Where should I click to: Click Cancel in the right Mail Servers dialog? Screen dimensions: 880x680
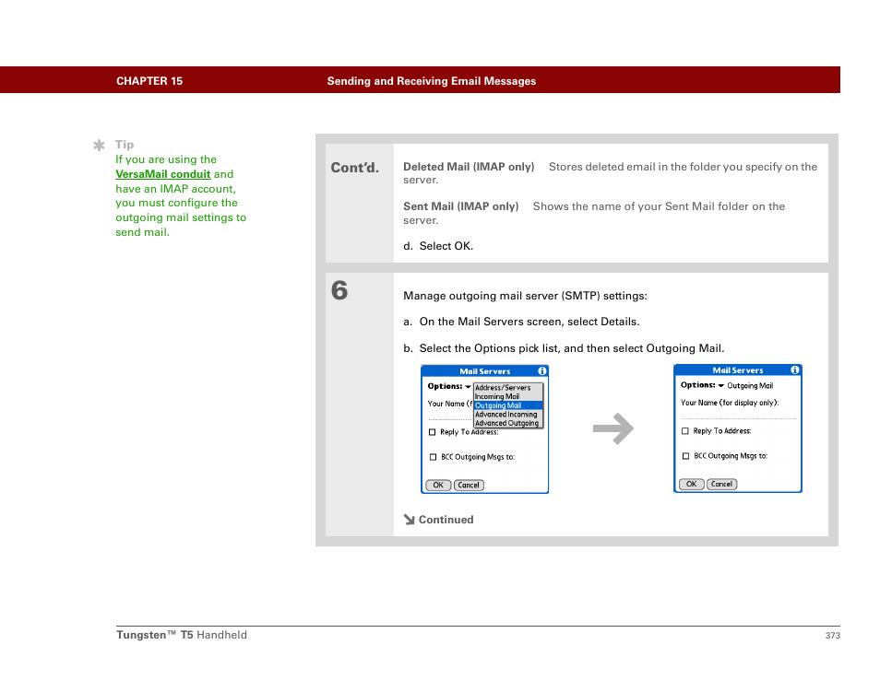[721, 484]
